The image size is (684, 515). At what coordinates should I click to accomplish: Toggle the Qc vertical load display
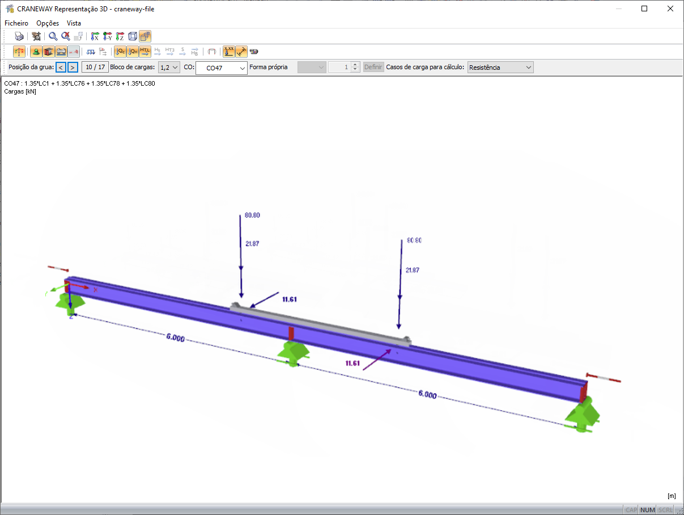(120, 52)
